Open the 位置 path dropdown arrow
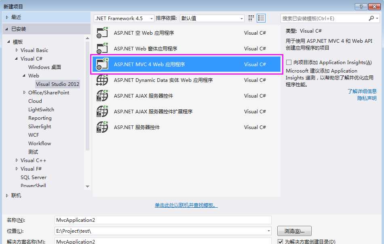The height and width of the screenshot is (244, 384). click(x=269, y=231)
